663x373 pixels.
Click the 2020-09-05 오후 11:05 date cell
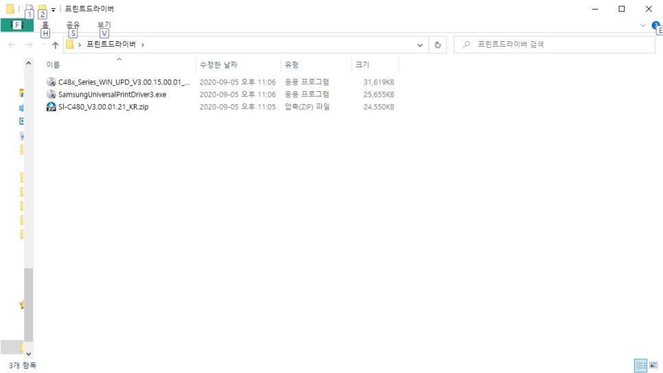(237, 107)
